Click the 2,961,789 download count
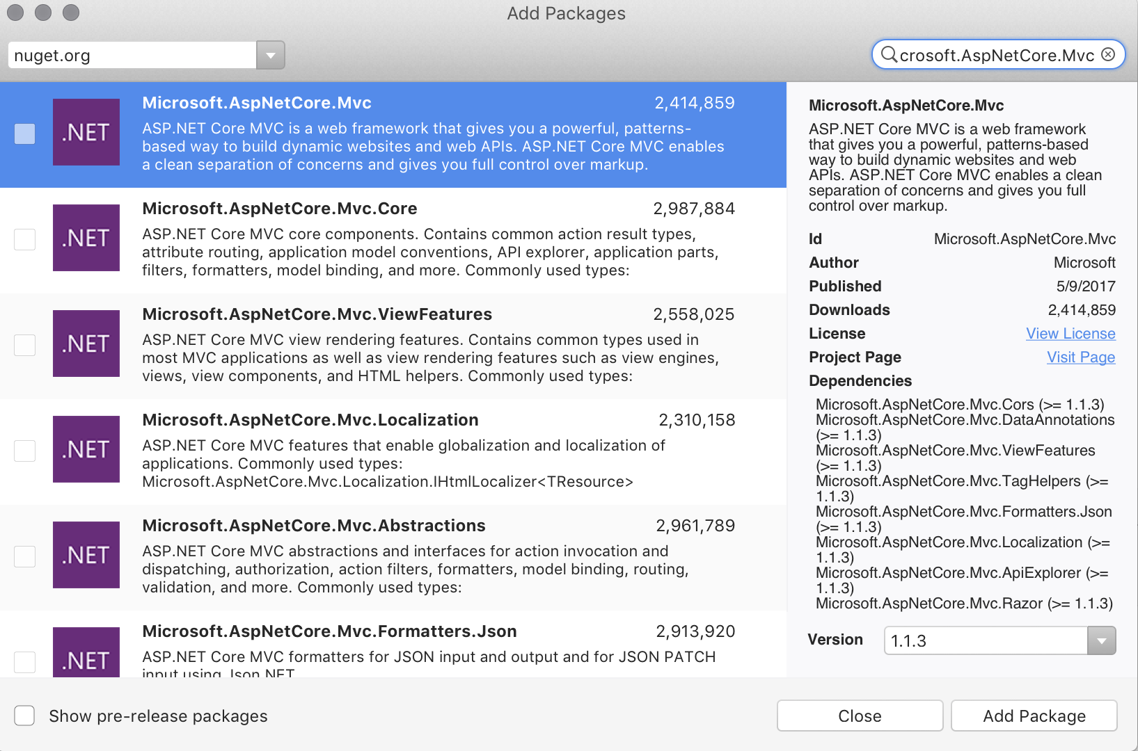The height and width of the screenshot is (751, 1138). (x=695, y=526)
